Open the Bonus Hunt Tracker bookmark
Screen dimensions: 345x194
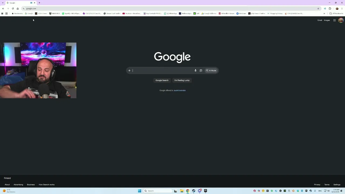pos(112,13)
